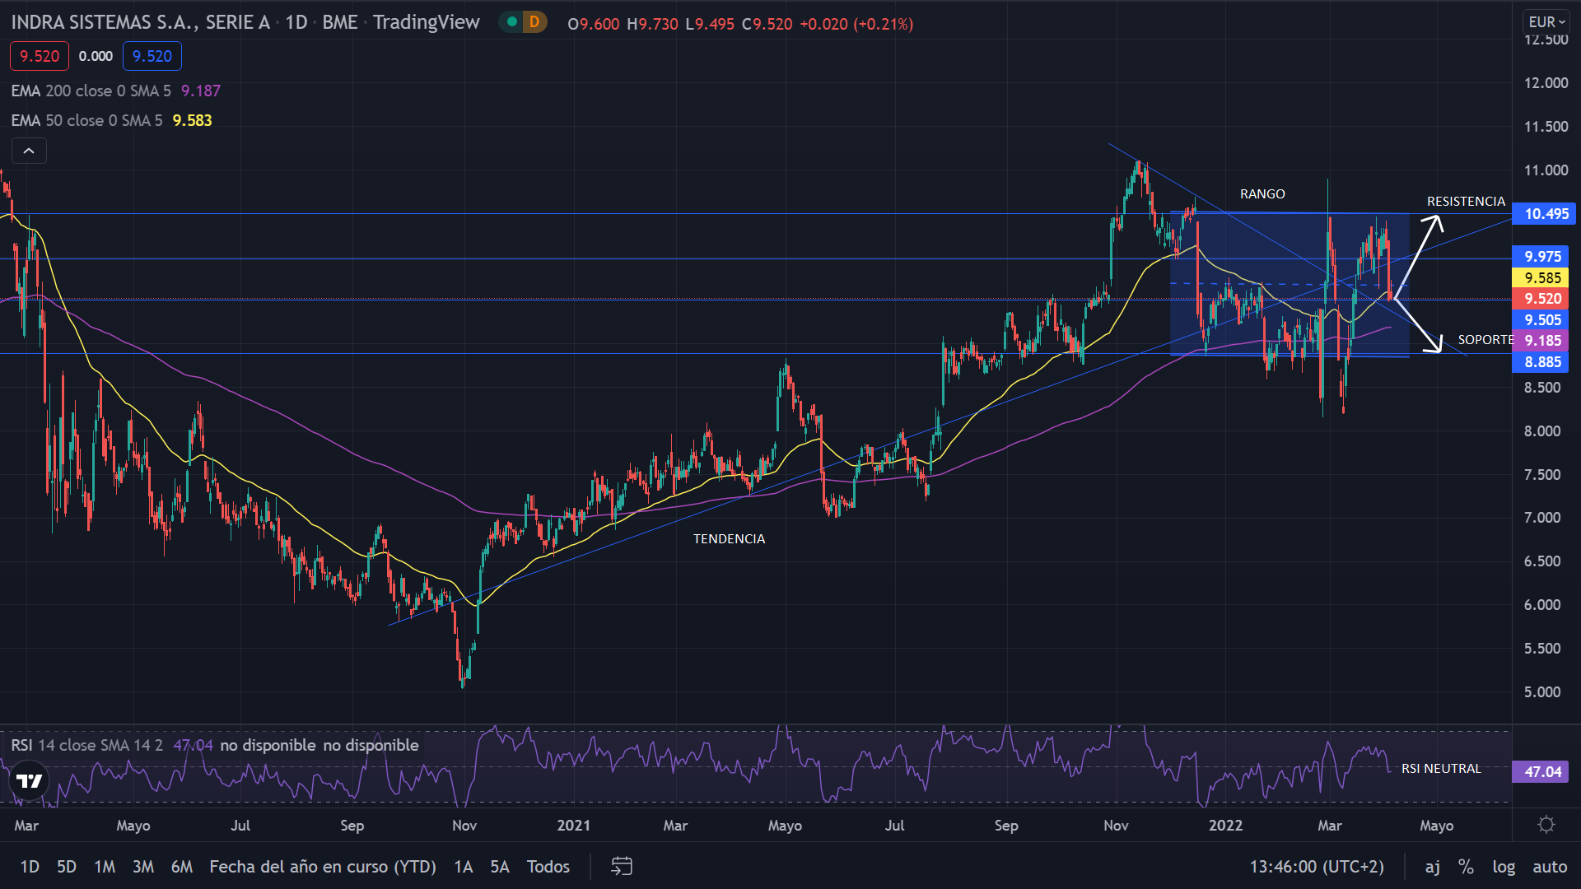Screen dimensions: 1581x889
Task: Open chart settings gear icon
Action: point(1546,825)
